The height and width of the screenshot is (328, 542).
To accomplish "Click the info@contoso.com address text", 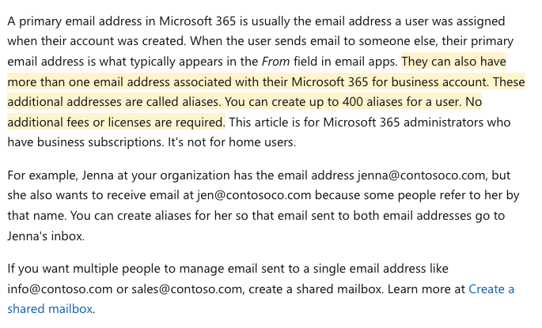I will (x=60, y=289).
